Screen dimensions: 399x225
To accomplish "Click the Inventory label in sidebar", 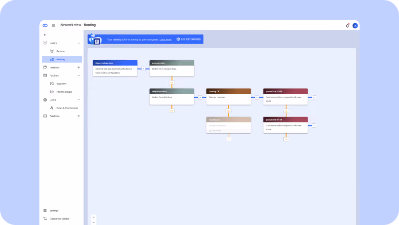I will 55,68.
